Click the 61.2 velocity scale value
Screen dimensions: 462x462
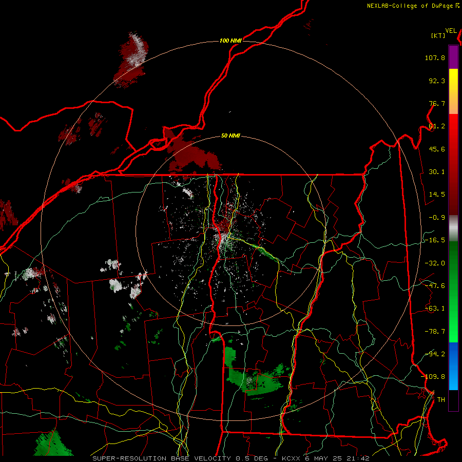(437, 126)
